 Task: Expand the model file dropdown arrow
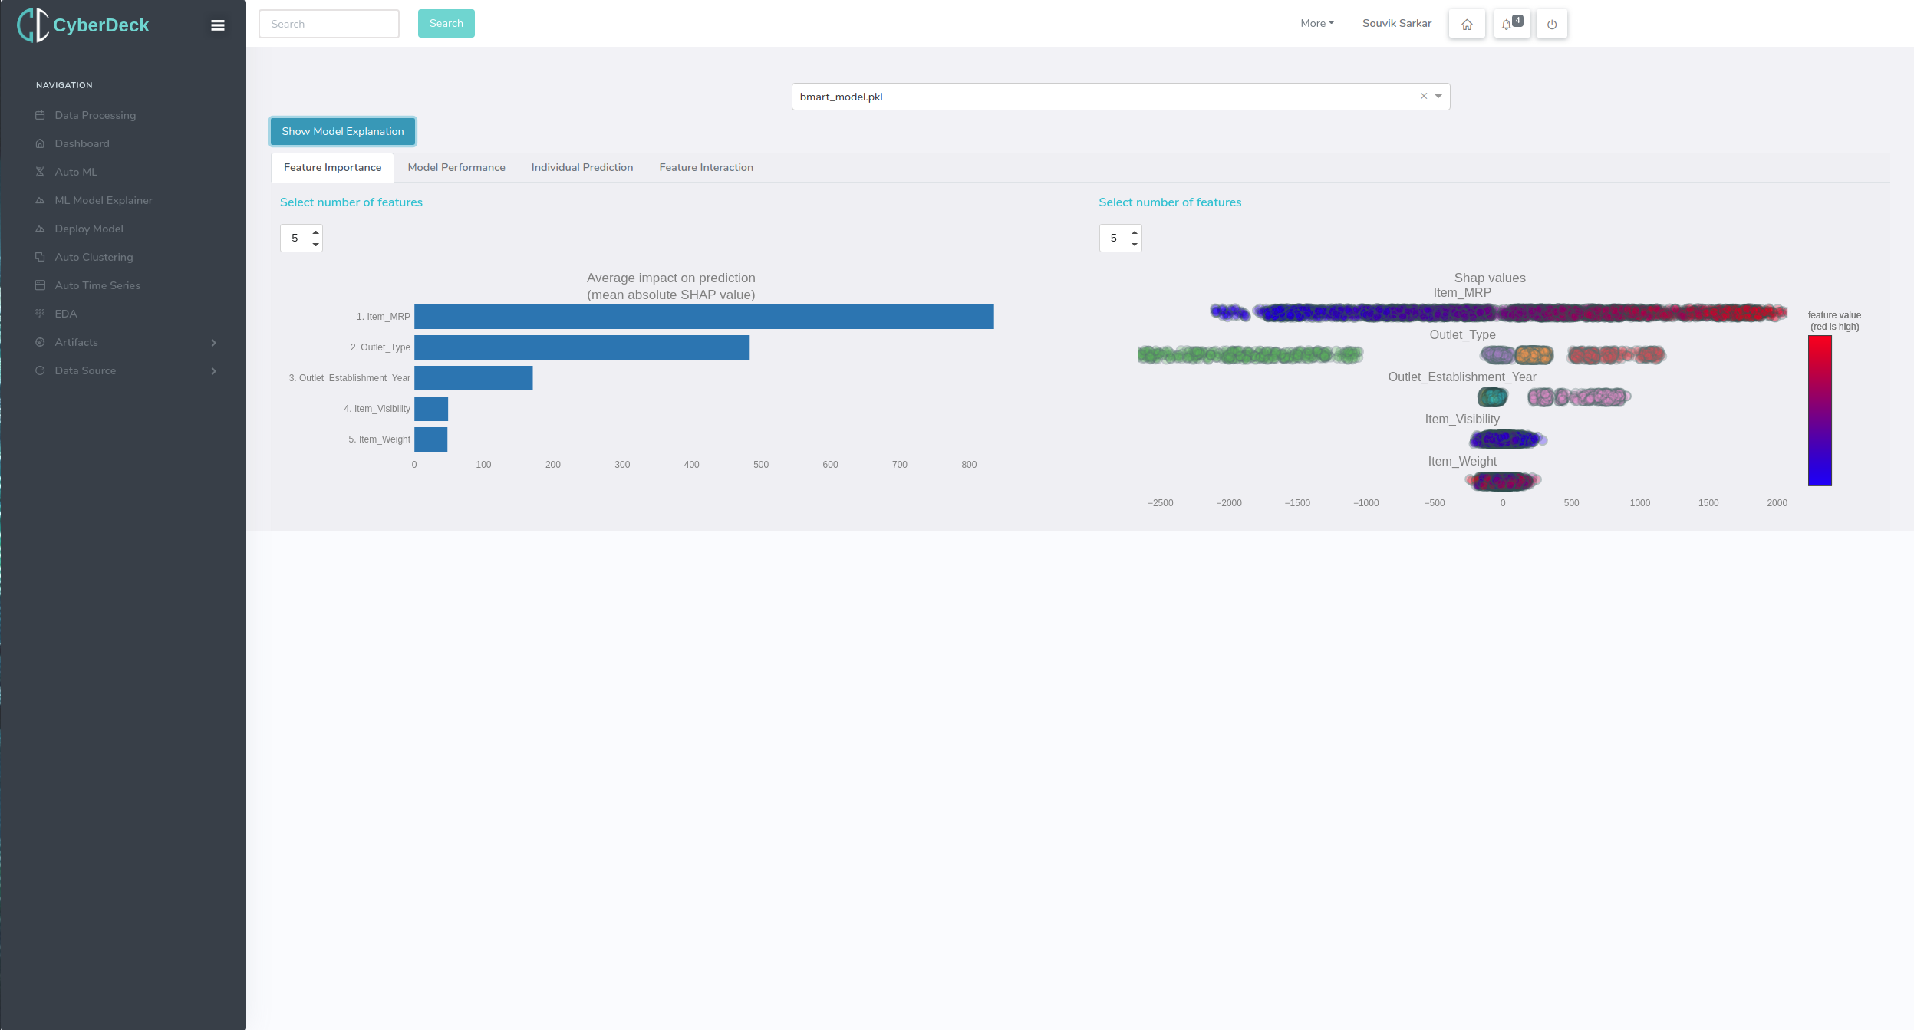pos(1438,97)
